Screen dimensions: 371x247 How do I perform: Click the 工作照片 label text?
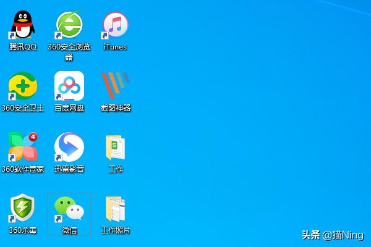[116, 230]
